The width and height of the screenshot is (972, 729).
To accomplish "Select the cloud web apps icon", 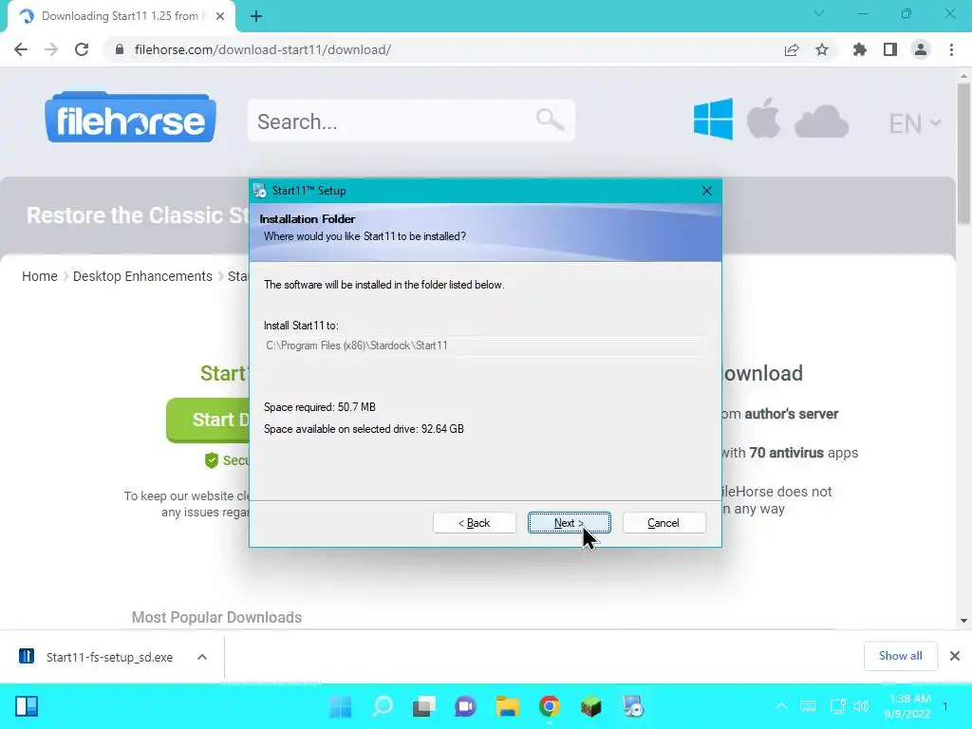I will point(821,121).
